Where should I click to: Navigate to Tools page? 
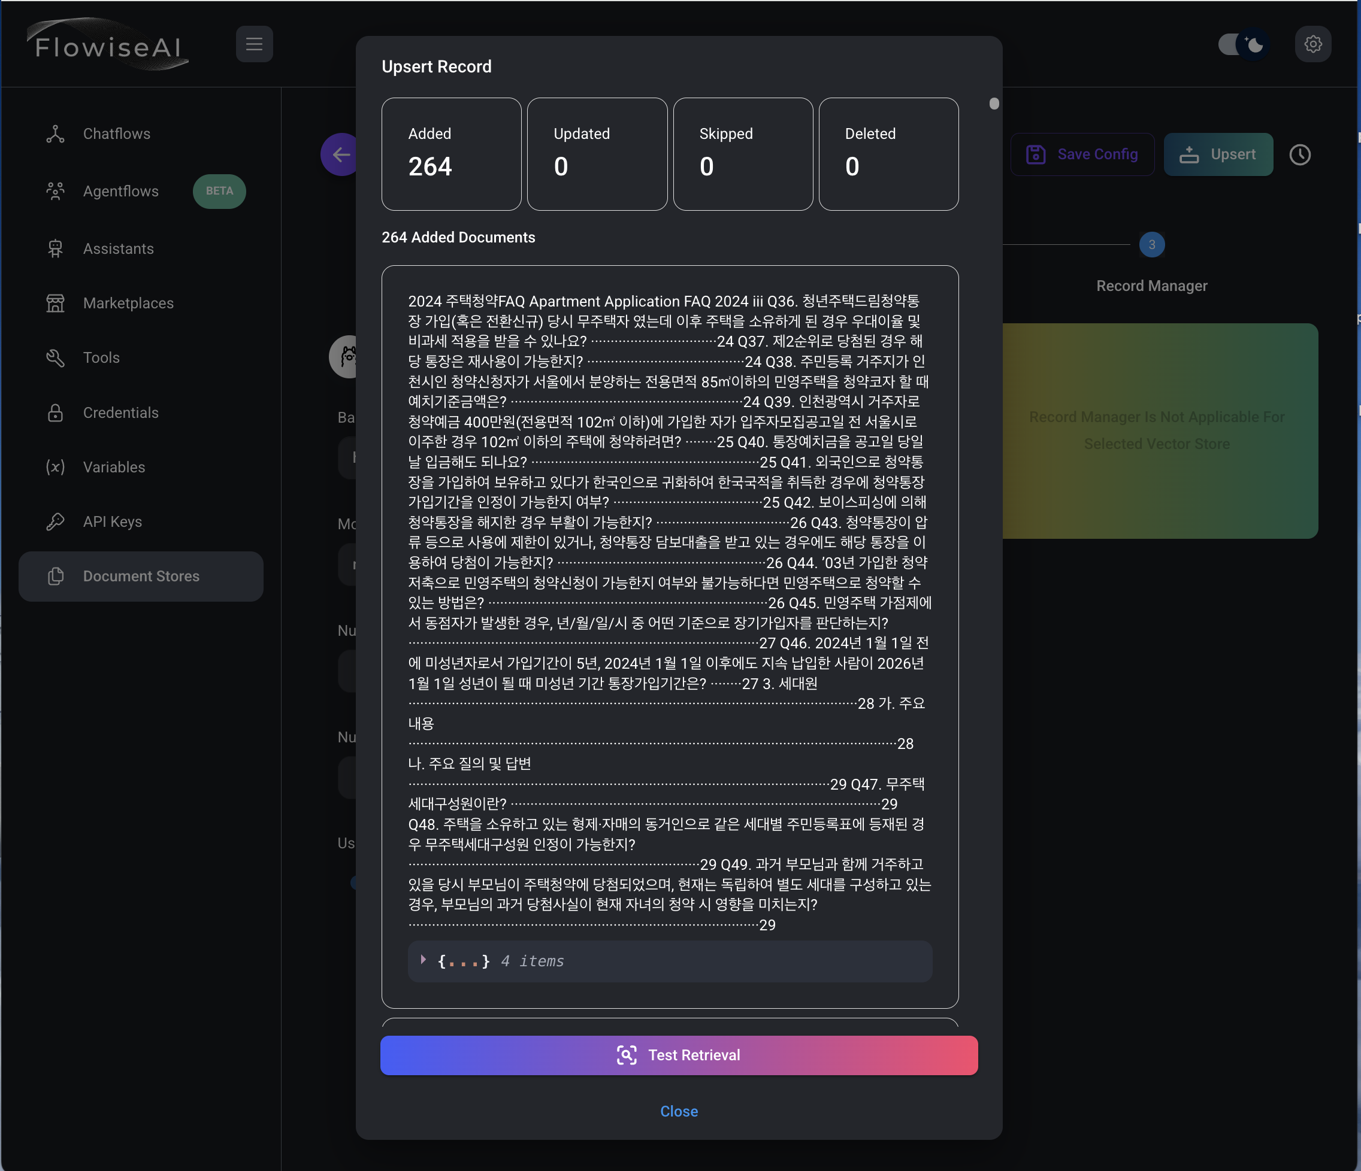click(101, 358)
